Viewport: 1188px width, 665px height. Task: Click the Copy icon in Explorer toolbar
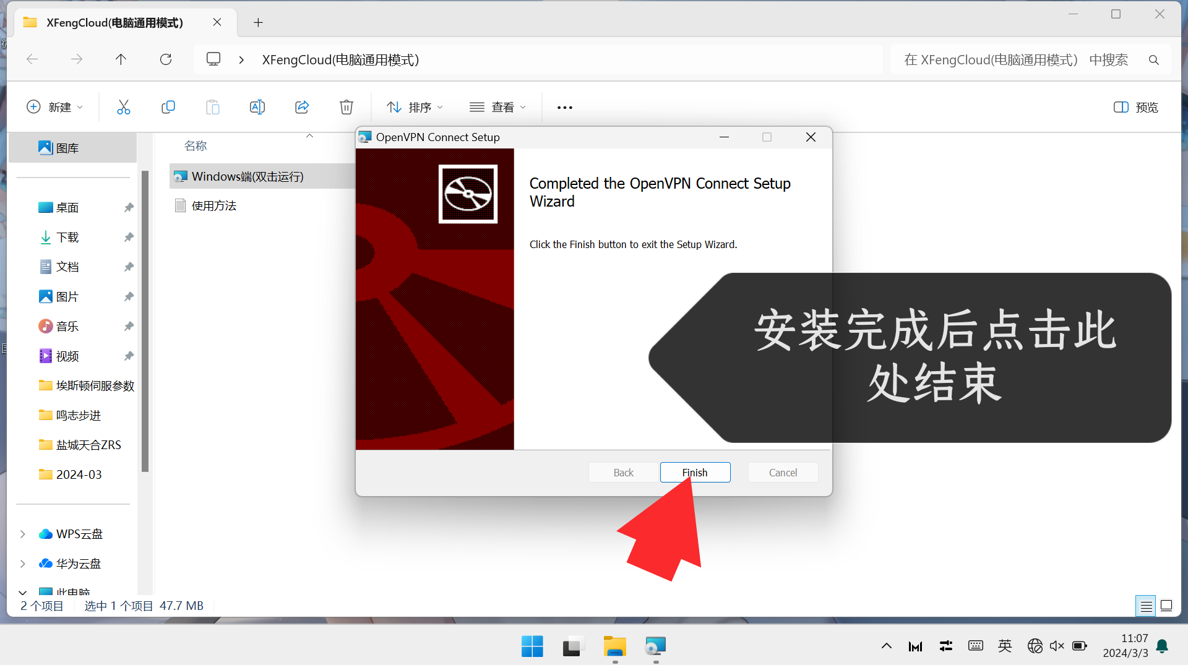pos(168,107)
